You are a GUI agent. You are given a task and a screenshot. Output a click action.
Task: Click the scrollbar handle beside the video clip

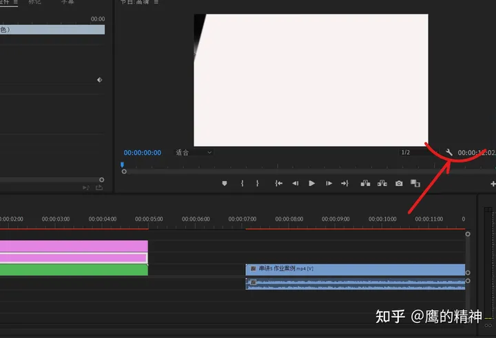pos(468,273)
